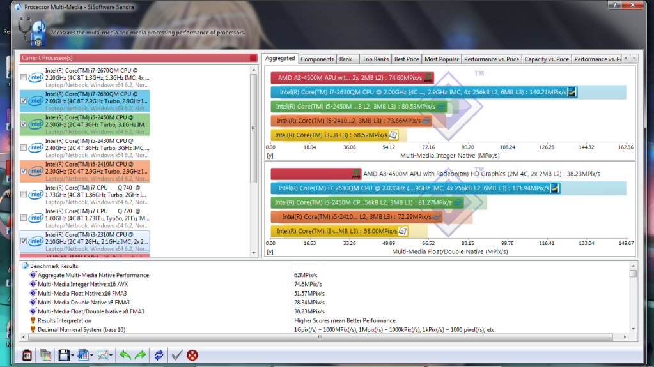Uncheck the Core i5-2410M checkbox
The width and height of the screenshot is (654, 367).
pos(24,171)
